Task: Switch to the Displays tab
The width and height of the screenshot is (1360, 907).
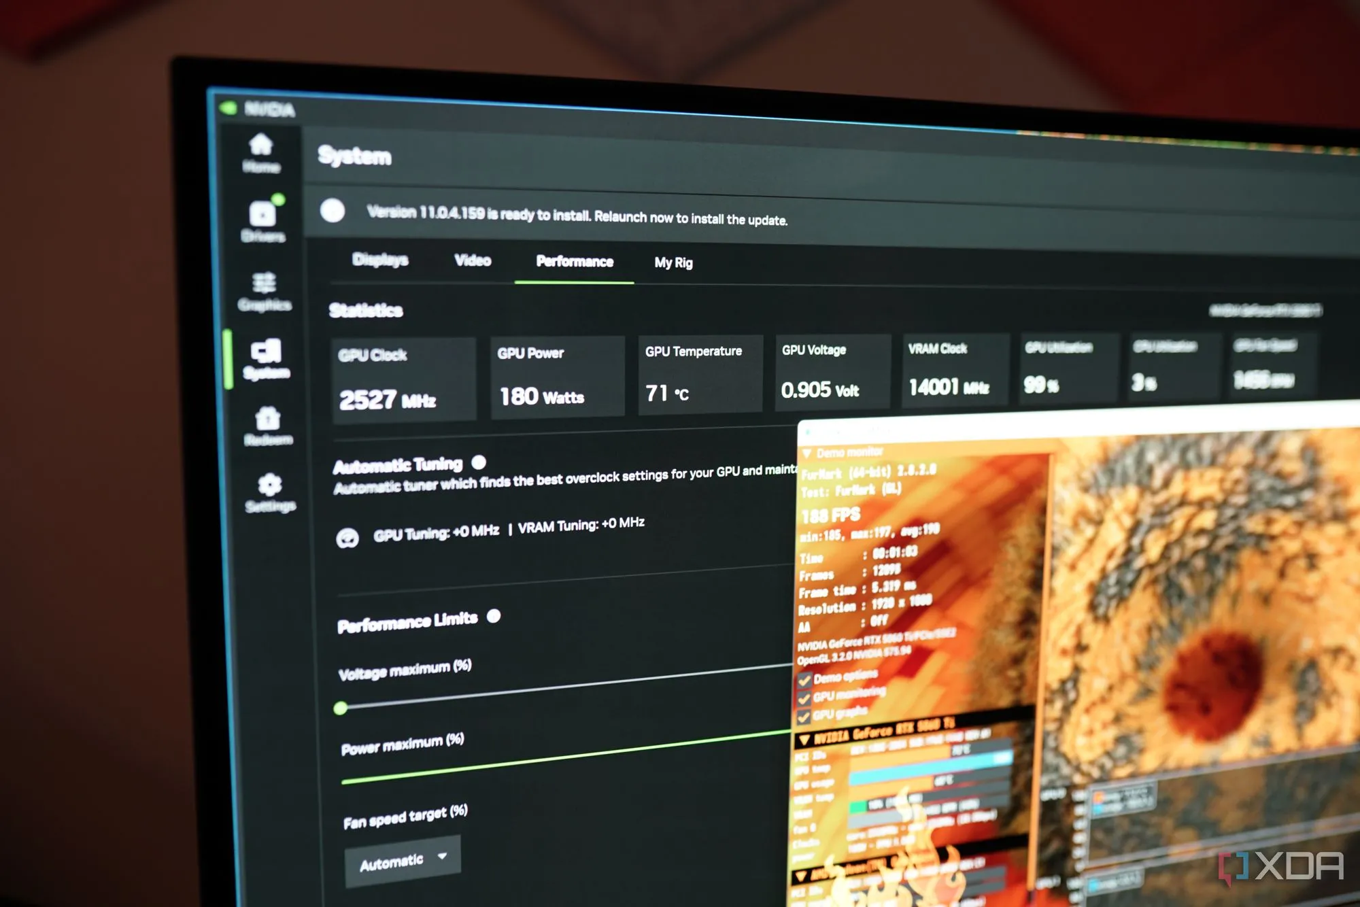Action: (x=380, y=259)
